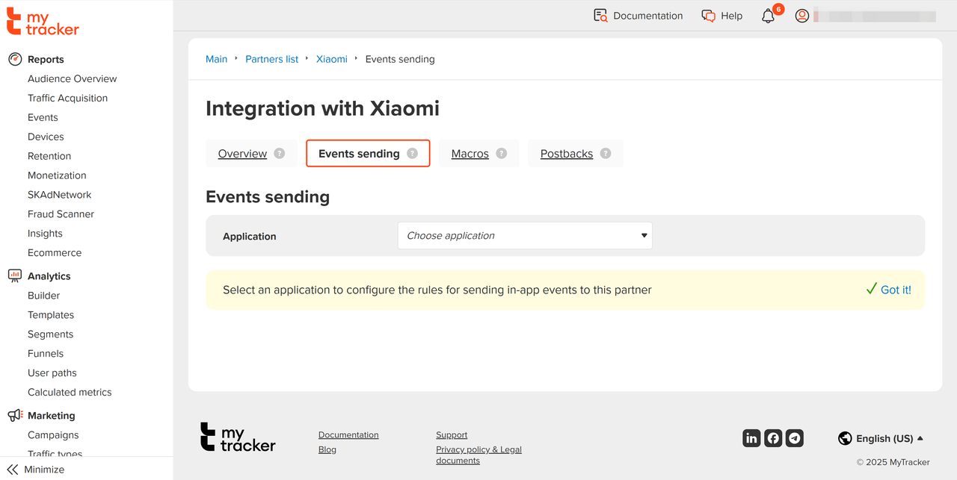Viewport: 957px width, 480px height.
Task: Click the help question mark beside Postbacks
Action: pos(606,154)
